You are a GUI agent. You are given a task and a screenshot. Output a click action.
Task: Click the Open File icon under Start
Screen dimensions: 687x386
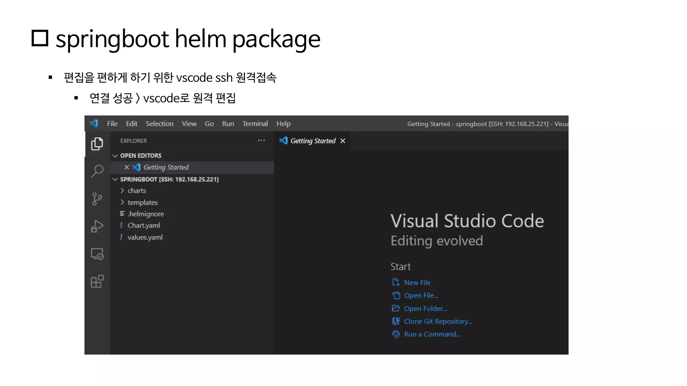396,295
